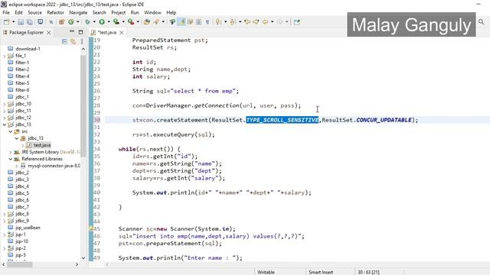Toggle Mark Occurrences toolbar button
Image resolution: width=490 pixels, height=275 pixels.
tap(182, 22)
